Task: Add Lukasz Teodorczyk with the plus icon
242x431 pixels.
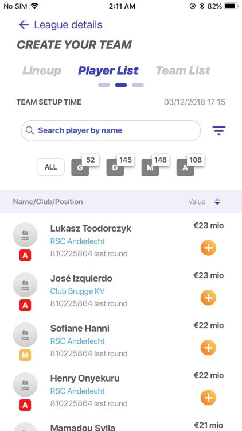Action: tap(208, 248)
